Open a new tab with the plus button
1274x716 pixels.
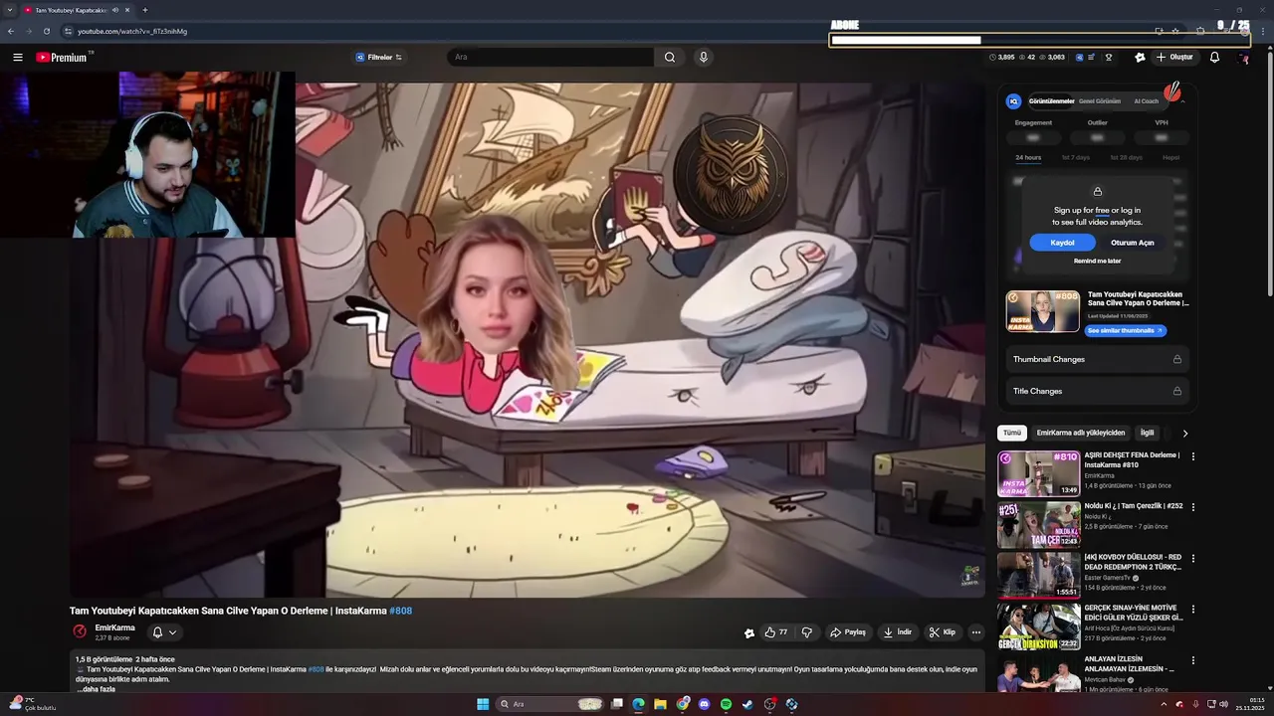pos(144,10)
